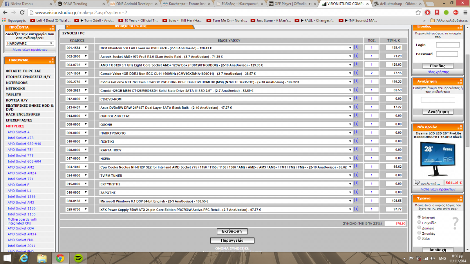Expand the Nzxt Phantom 530 product dropdown
The image size is (470, 264).
(x=226, y=48)
